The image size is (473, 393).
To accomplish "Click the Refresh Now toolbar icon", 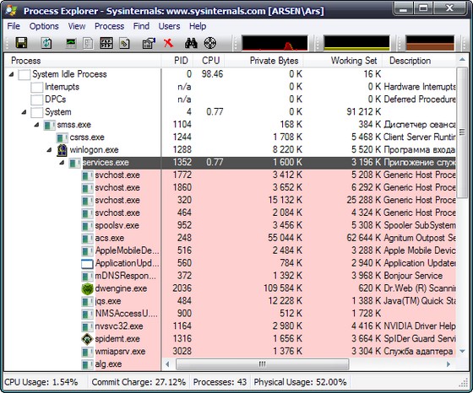I will click(46, 43).
